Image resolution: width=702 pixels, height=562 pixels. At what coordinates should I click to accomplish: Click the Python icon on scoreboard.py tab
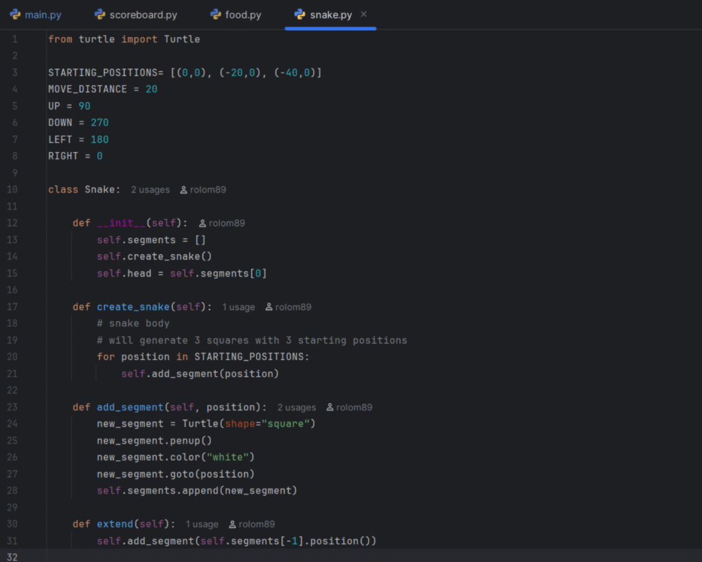click(x=100, y=14)
